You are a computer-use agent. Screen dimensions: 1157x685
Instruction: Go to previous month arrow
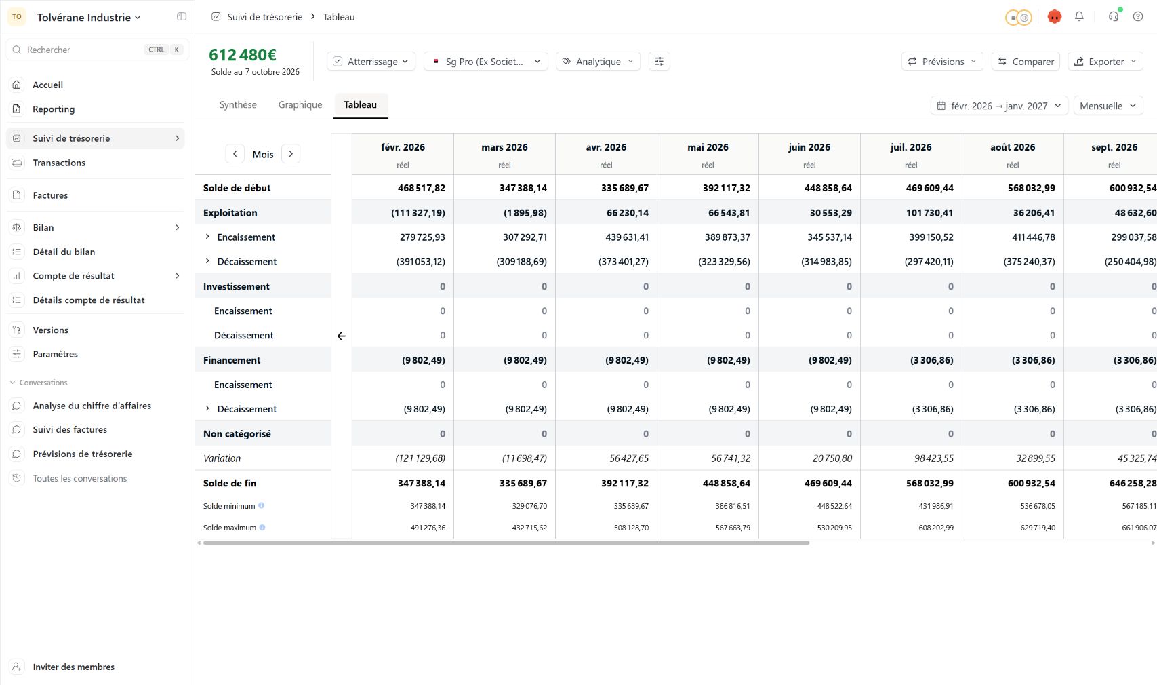235,154
